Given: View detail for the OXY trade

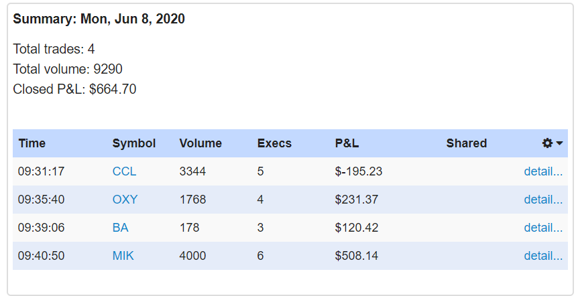Looking at the screenshot, I should pyautogui.click(x=543, y=200).
